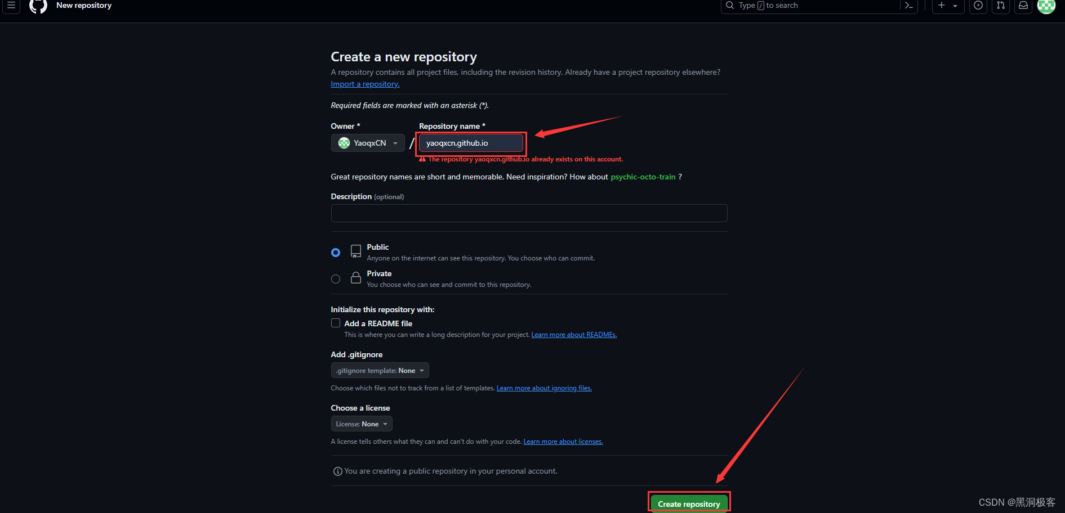
Task: Open Learn more about licenses link
Action: coord(563,442)
